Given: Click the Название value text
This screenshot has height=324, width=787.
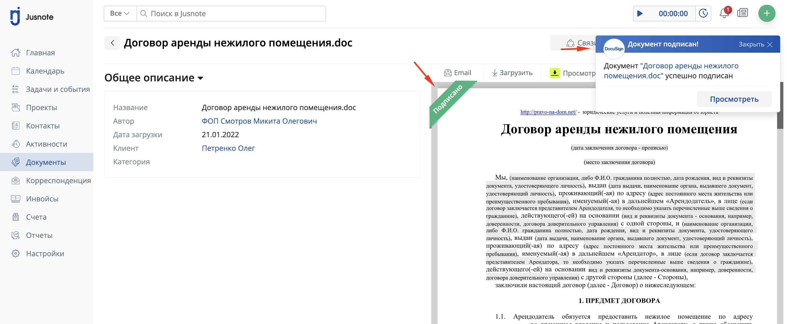Looking at the screenshot, I should coord(279,107).
